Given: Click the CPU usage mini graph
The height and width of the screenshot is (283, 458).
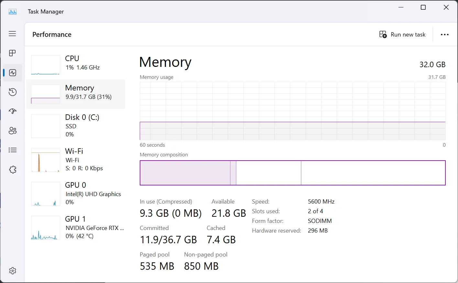Looking at the screenshot, I should (45, 65).
